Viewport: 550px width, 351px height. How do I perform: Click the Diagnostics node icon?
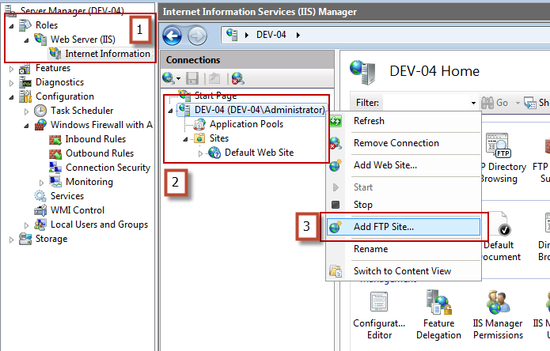pos(25,82)
